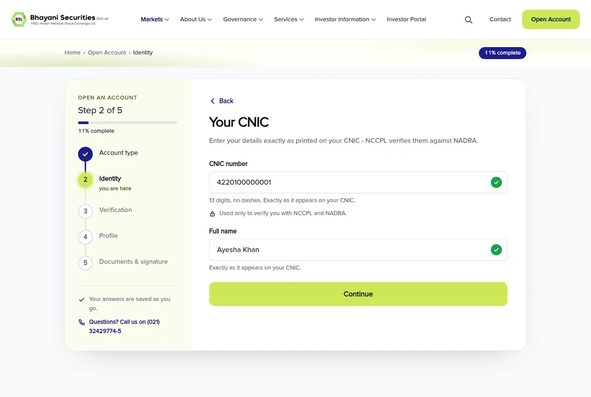Viewport: 591px width, 397px height.
Task: Select step 2 Identity circle
Action: (85, 180)
